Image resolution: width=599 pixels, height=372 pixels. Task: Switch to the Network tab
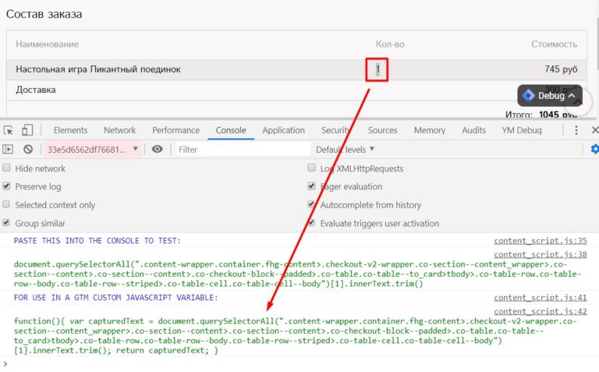coord(119,130)
